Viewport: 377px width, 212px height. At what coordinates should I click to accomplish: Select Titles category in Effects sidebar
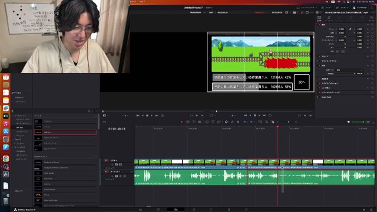[x=19, y=127]
